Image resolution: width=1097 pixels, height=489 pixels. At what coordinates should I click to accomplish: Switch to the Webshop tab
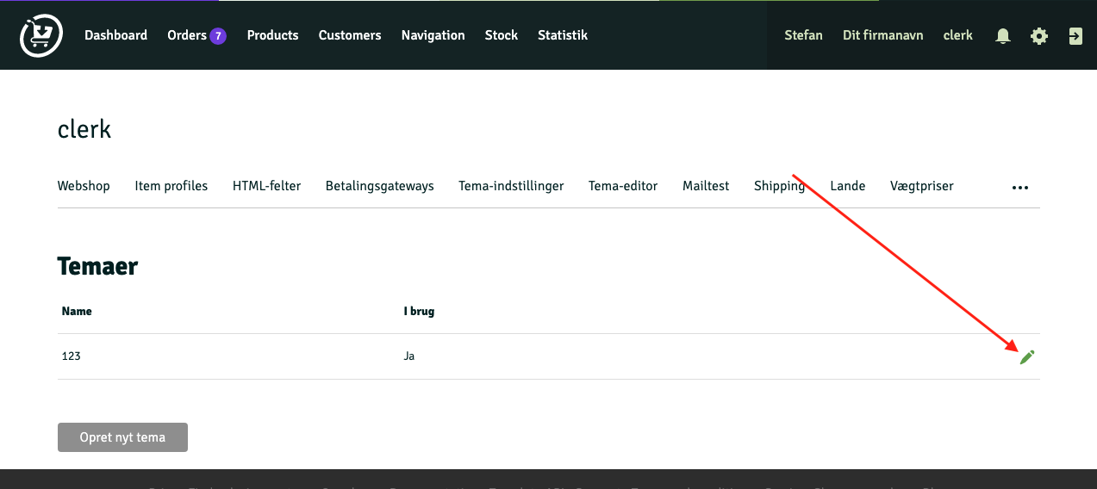[x=84, y=186]
